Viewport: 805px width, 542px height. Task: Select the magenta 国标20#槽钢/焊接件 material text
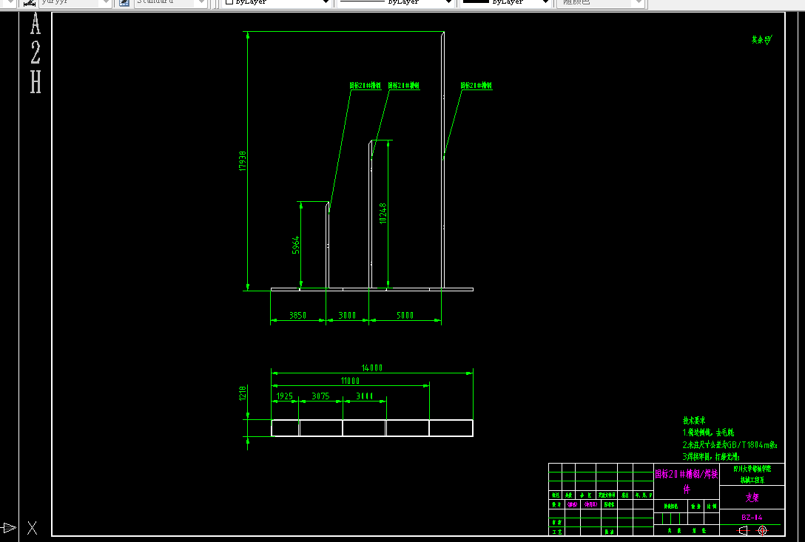tap(687, 481)
